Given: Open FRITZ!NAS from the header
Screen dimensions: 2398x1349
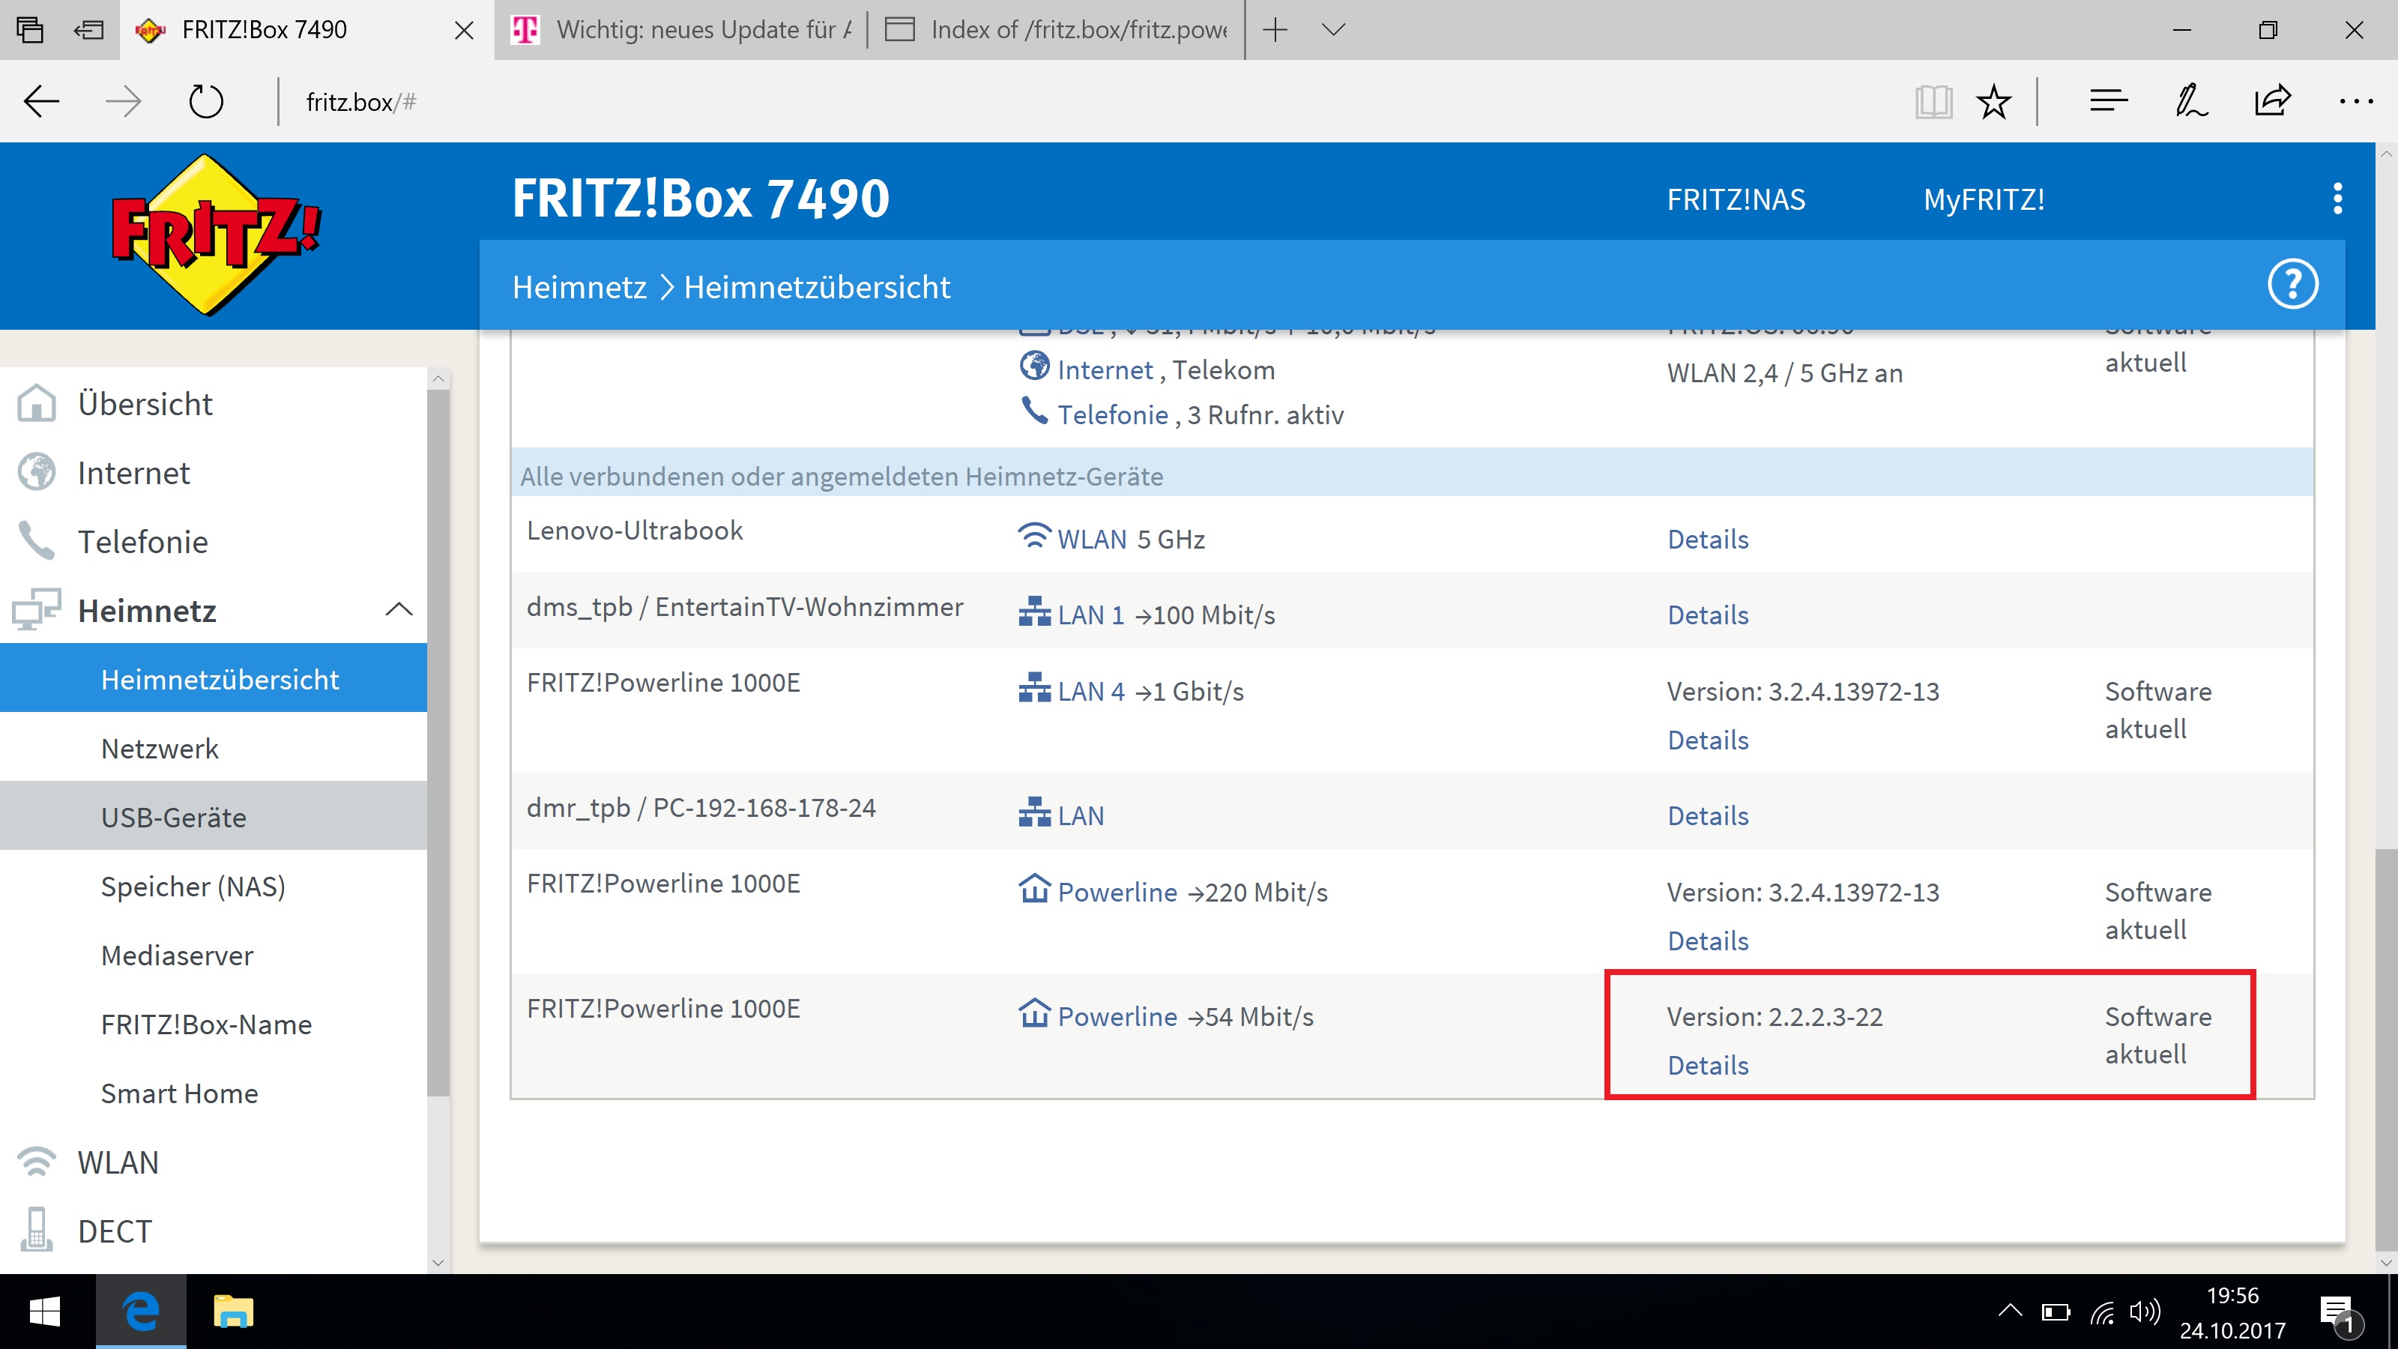Looking at the screenshot, I should click(1736, 199).
